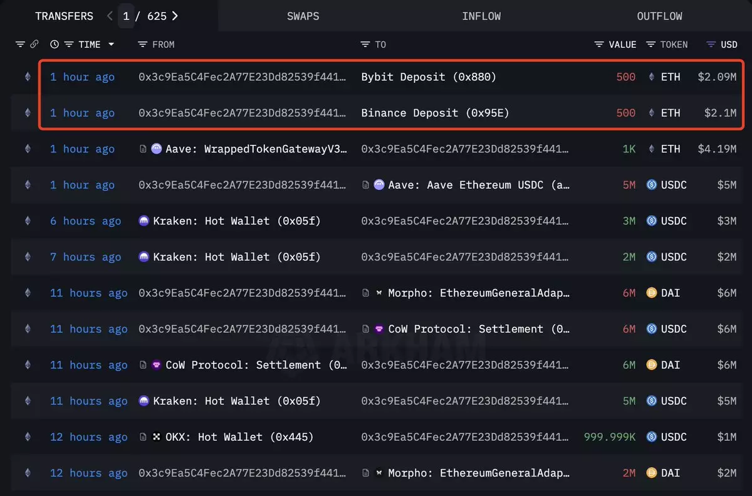The height and width of the screenshot is (496, 752).
Task: Click the chain link icon in header
Action: (x=34, y=45)
